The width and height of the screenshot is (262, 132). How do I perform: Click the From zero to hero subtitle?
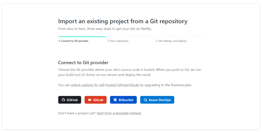[x=105, y=29]
